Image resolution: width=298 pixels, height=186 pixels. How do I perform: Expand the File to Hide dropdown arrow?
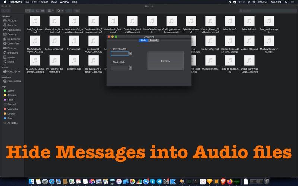click(130, 68)
